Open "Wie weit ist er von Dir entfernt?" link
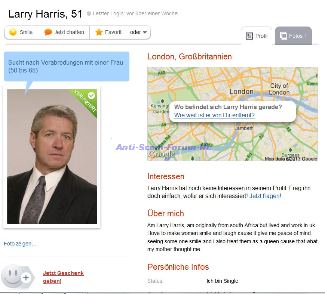Viewport: 325px width, 294px height. (214, 115)
